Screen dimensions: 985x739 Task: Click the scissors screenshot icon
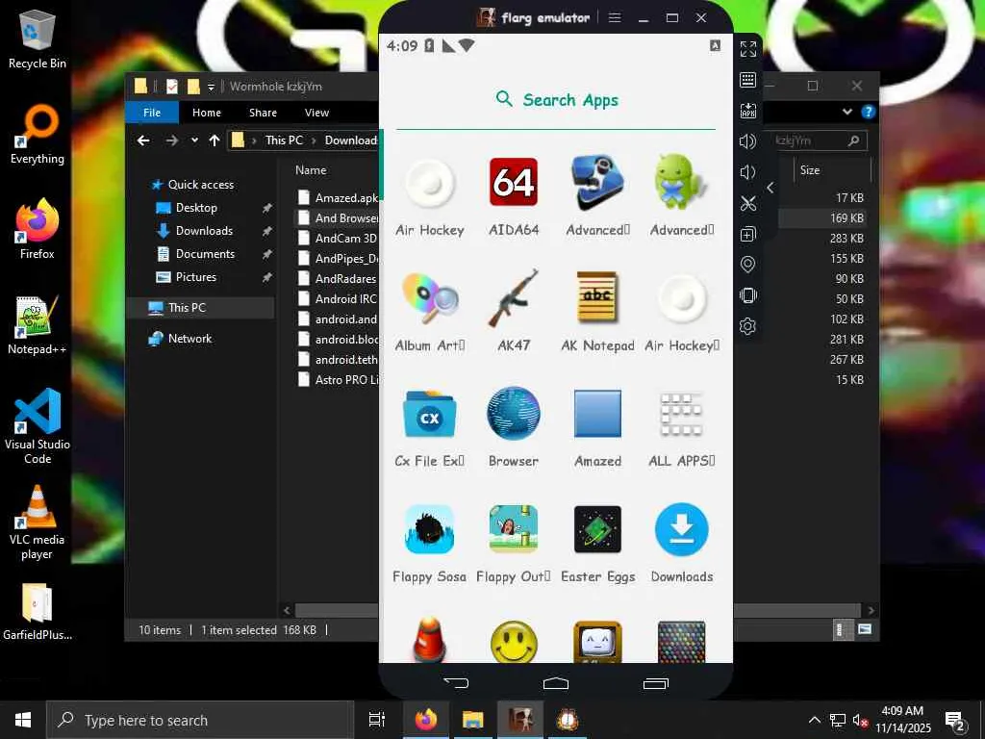[x=747, y=203]
